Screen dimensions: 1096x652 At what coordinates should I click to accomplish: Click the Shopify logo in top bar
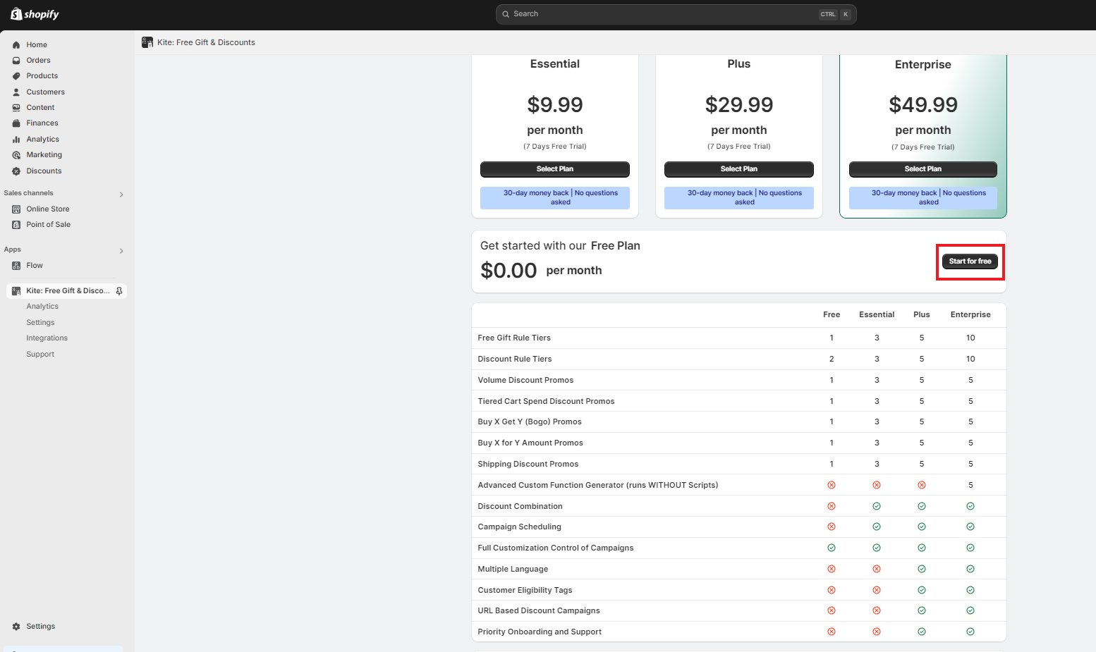35,14
